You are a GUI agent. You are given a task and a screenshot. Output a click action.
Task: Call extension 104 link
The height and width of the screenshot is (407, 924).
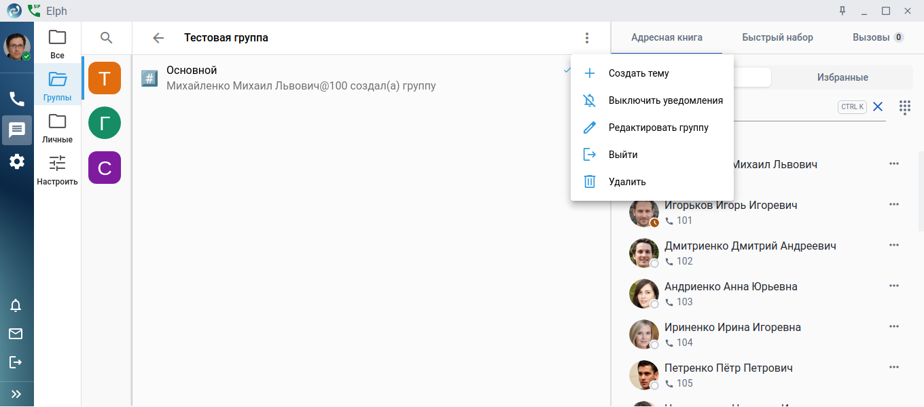(x=679, y=343)
